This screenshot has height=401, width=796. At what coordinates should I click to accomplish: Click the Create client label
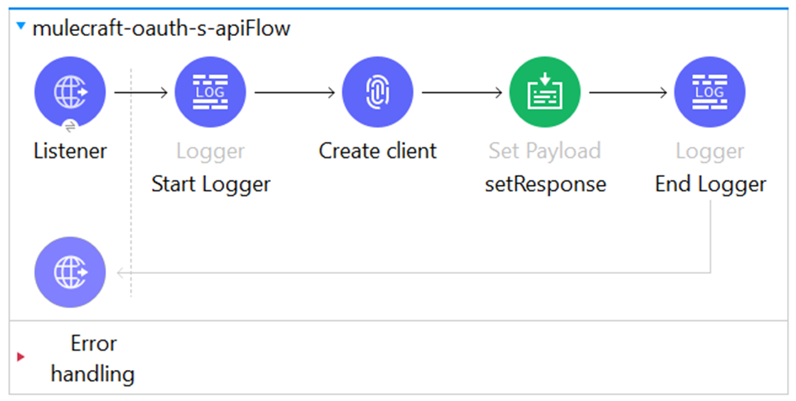tap(377, 151)
